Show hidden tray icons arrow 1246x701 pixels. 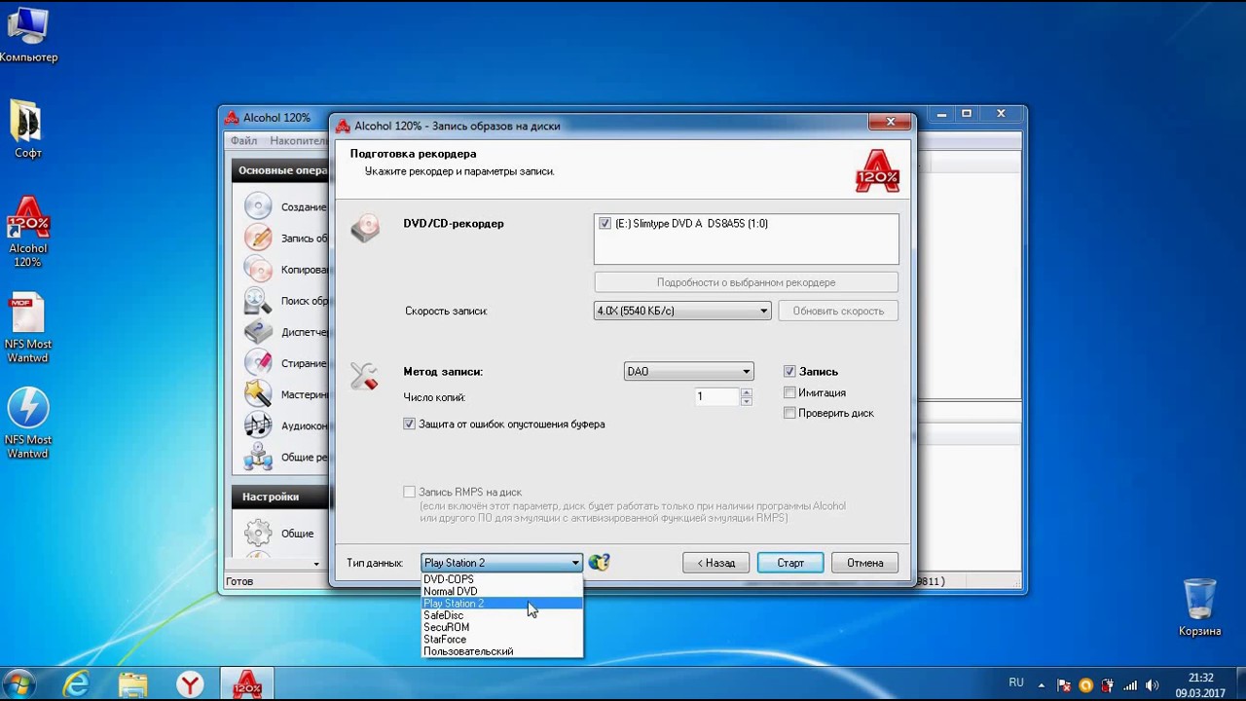[x=1043, y=684]
